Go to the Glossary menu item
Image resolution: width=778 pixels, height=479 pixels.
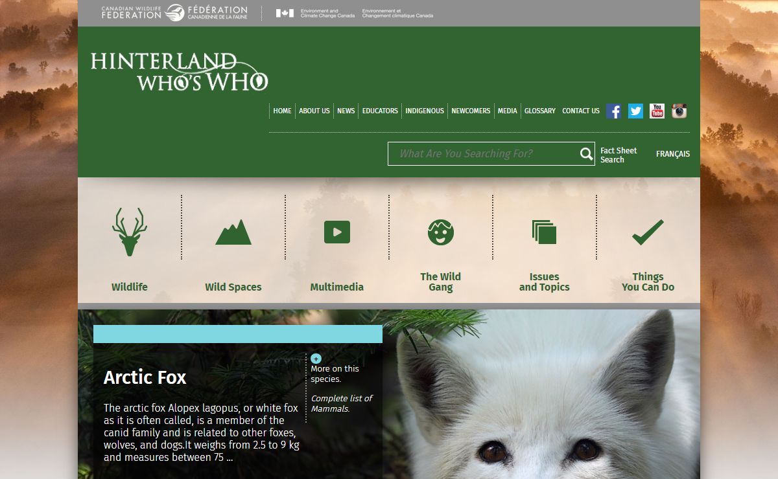coord(539,111)
